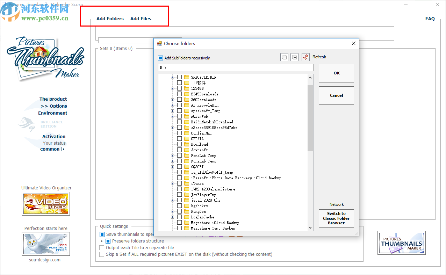Open the Add Files menu
The image size is (446, 275).
[x=141, y=19]
